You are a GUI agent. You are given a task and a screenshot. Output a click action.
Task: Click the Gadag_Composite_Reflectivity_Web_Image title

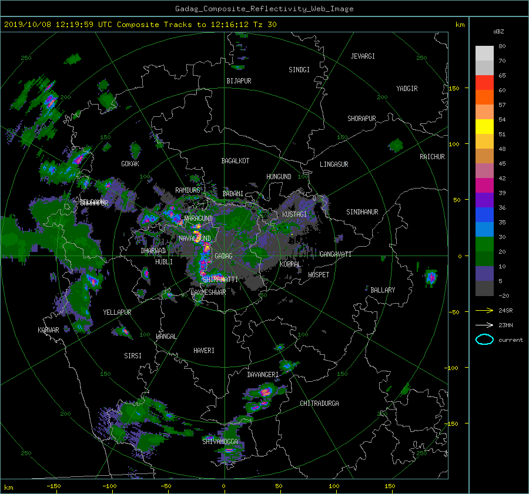(x=264, y=9)
